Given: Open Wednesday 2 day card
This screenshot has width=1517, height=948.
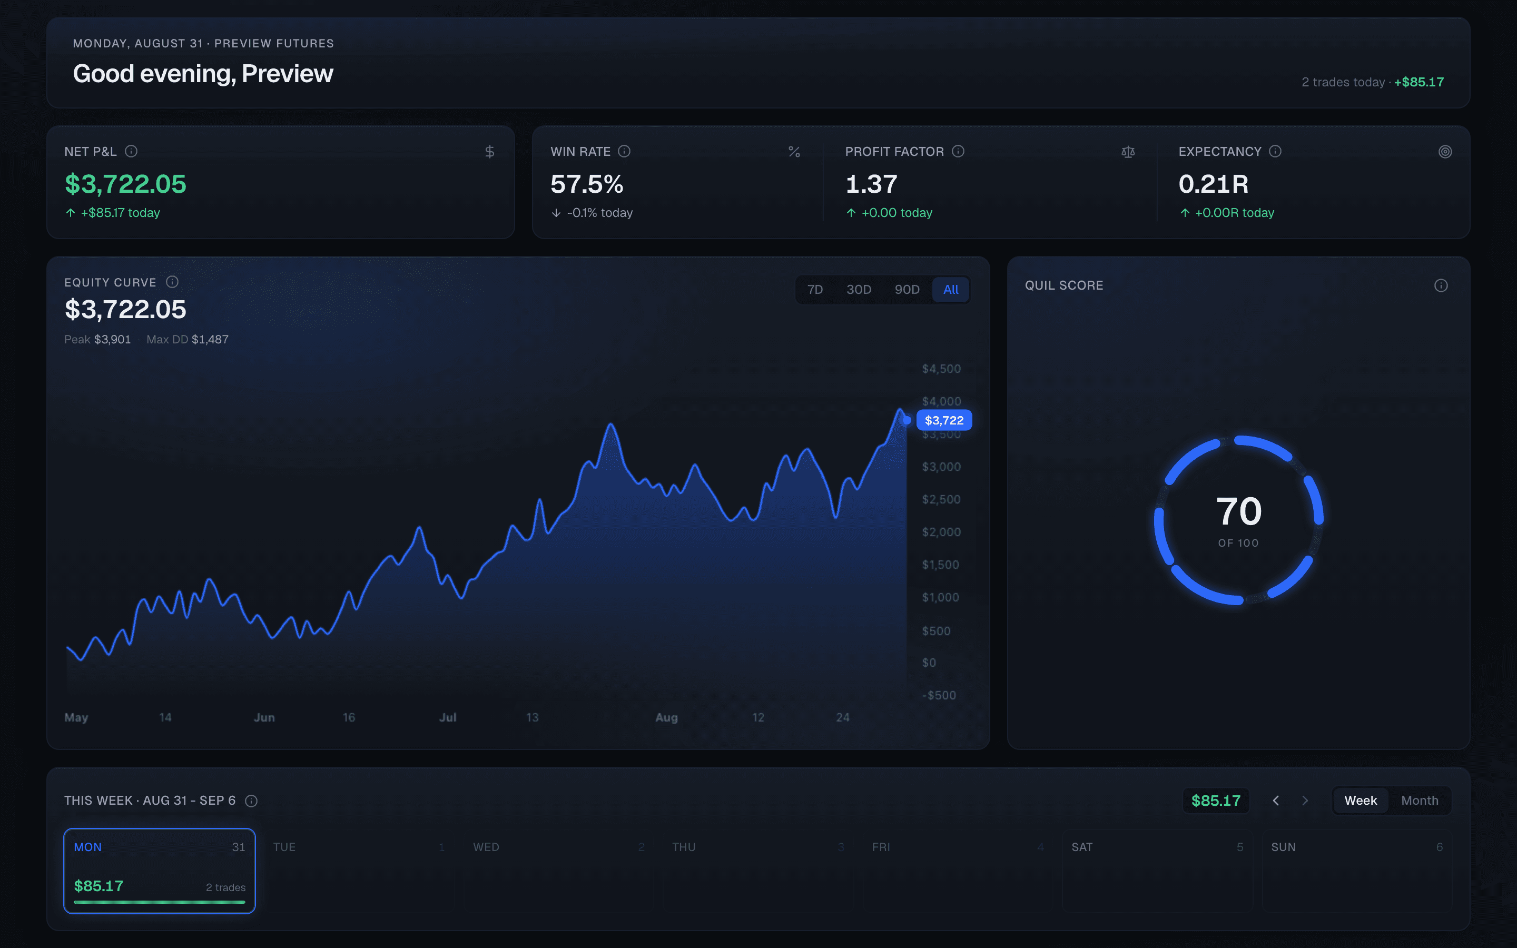Looking at the screenshot, I should tap(558, 871).
